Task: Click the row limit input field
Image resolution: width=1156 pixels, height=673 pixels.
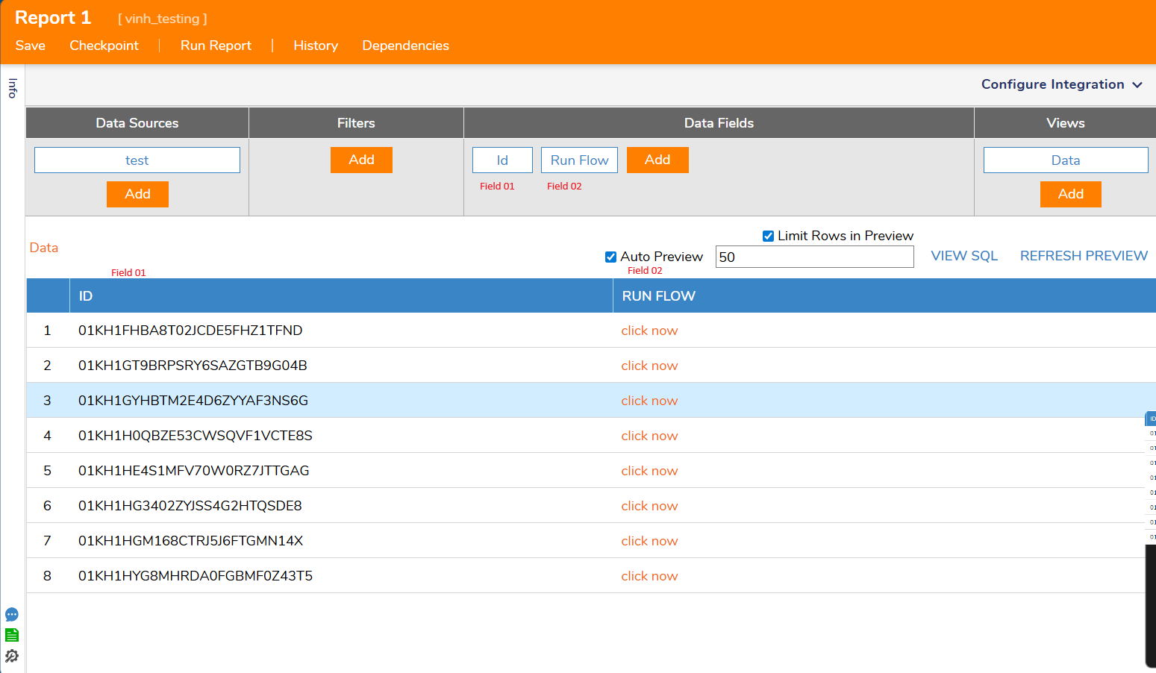Action: [813, 257]
